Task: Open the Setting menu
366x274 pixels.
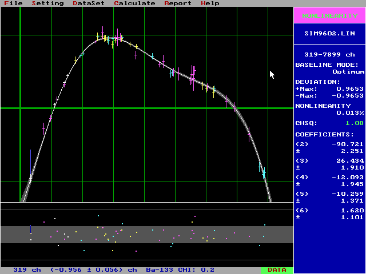Action: coord(47,3)
